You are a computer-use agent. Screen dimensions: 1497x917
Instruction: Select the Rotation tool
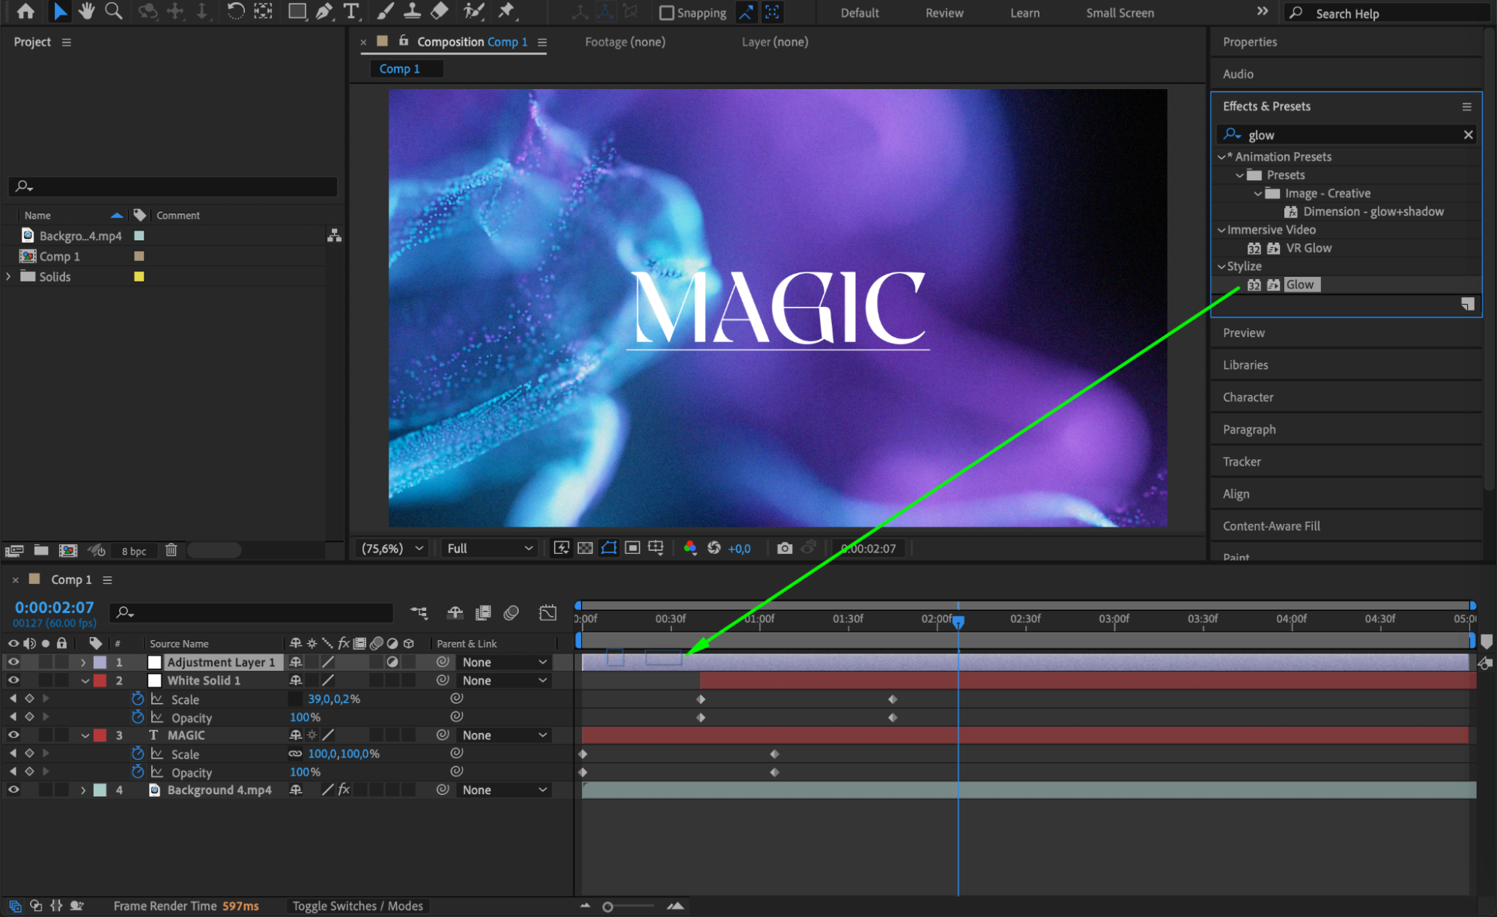tap(235, 11)
